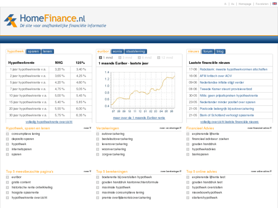Decrease font size with A- link

(x=226, y=4)
